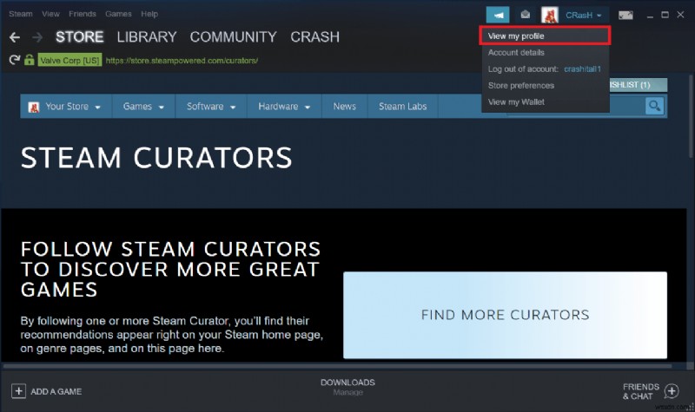
Task: Close the Steam window
Action: 680,15
